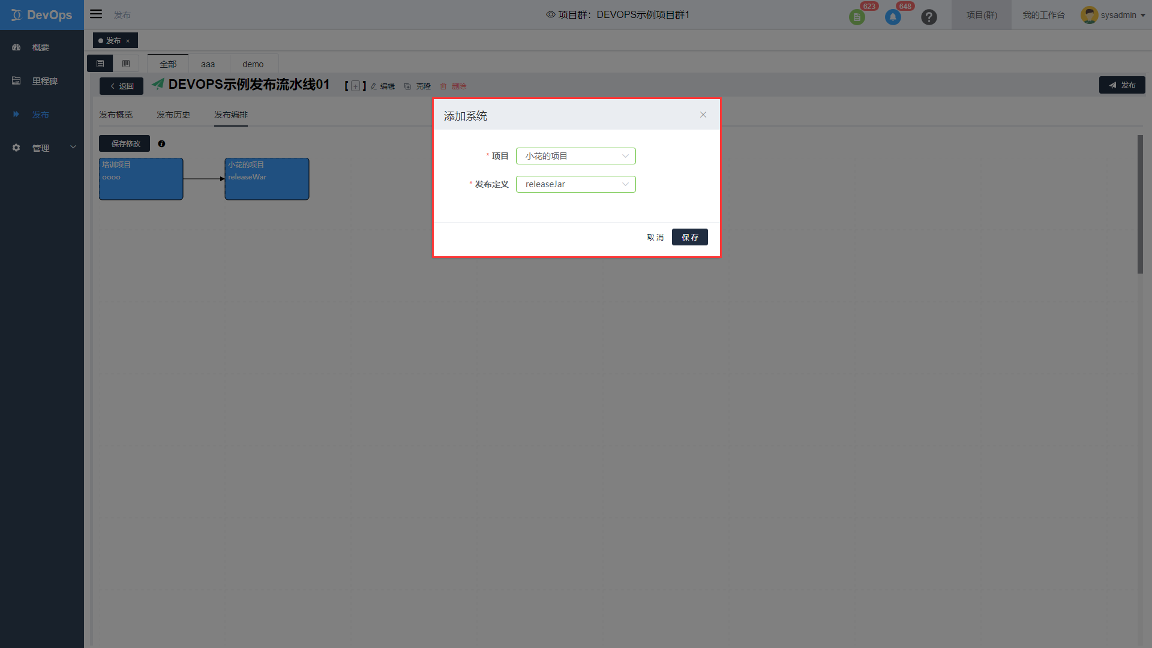Image resolution: width=1152 pixels, height=648 pixels.
Task: Open 我的工作台 in header
Action: point(1043,15)
